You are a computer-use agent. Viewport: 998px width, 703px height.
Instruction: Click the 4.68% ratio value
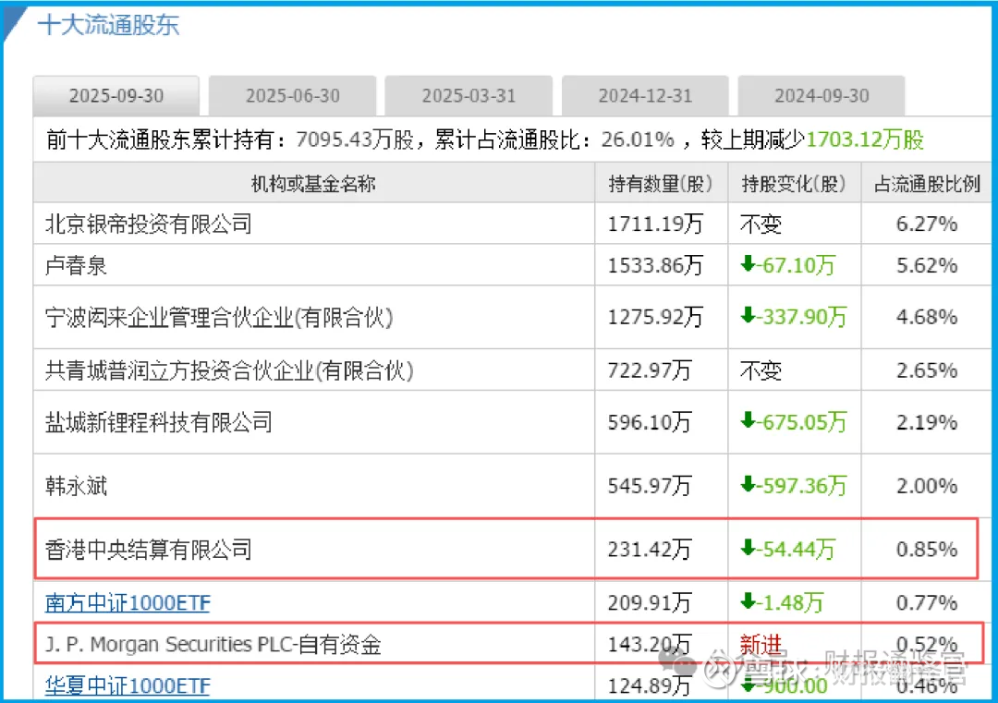coord(927,317)
